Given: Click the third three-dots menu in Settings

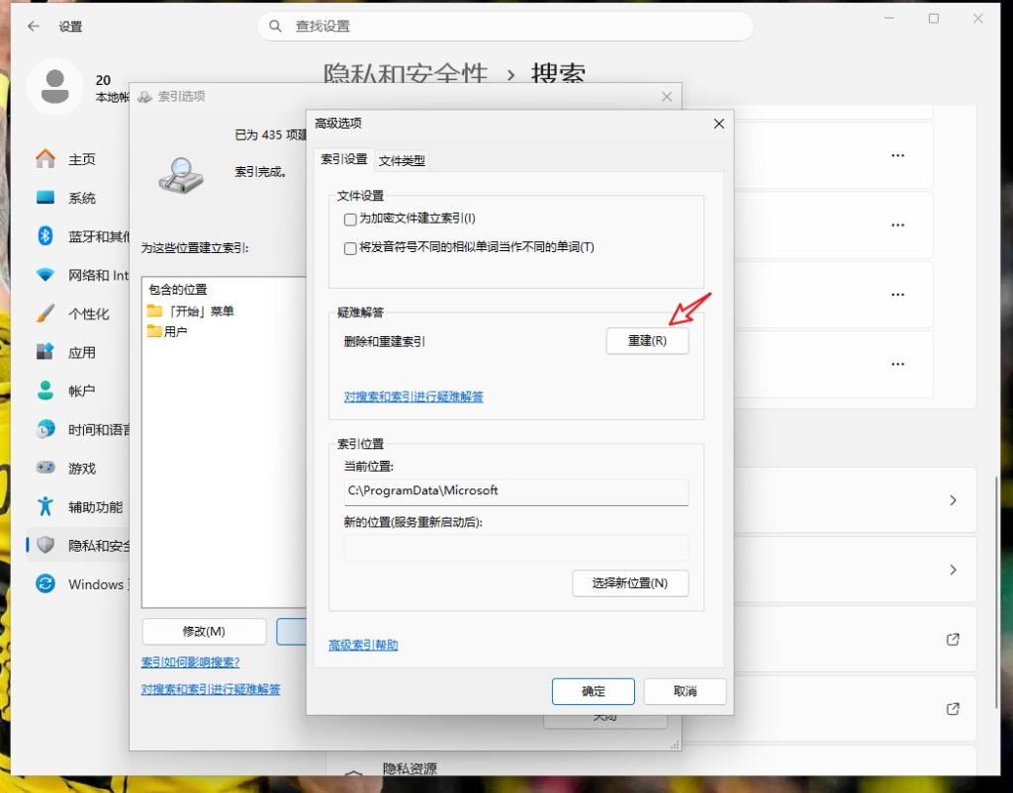Looking at the screenshot, I should point(897,295).
